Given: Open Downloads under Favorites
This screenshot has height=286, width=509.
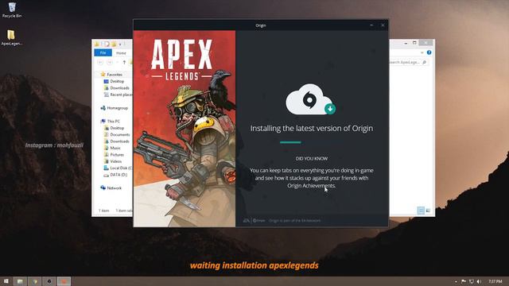Looking at the screenshot, I should 116,88.
